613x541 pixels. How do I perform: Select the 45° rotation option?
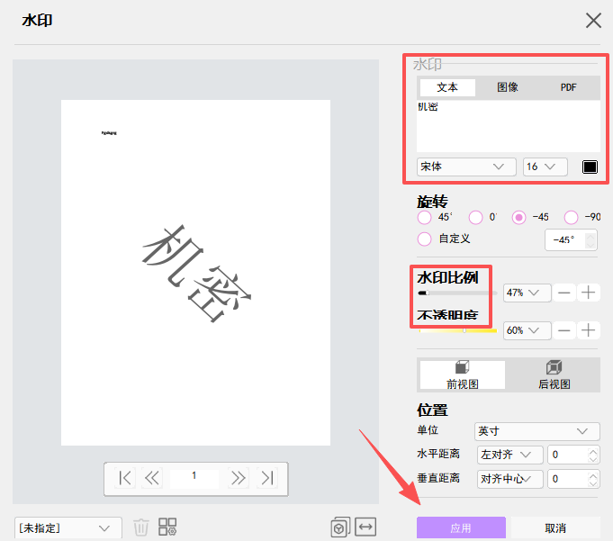[425, 217]
